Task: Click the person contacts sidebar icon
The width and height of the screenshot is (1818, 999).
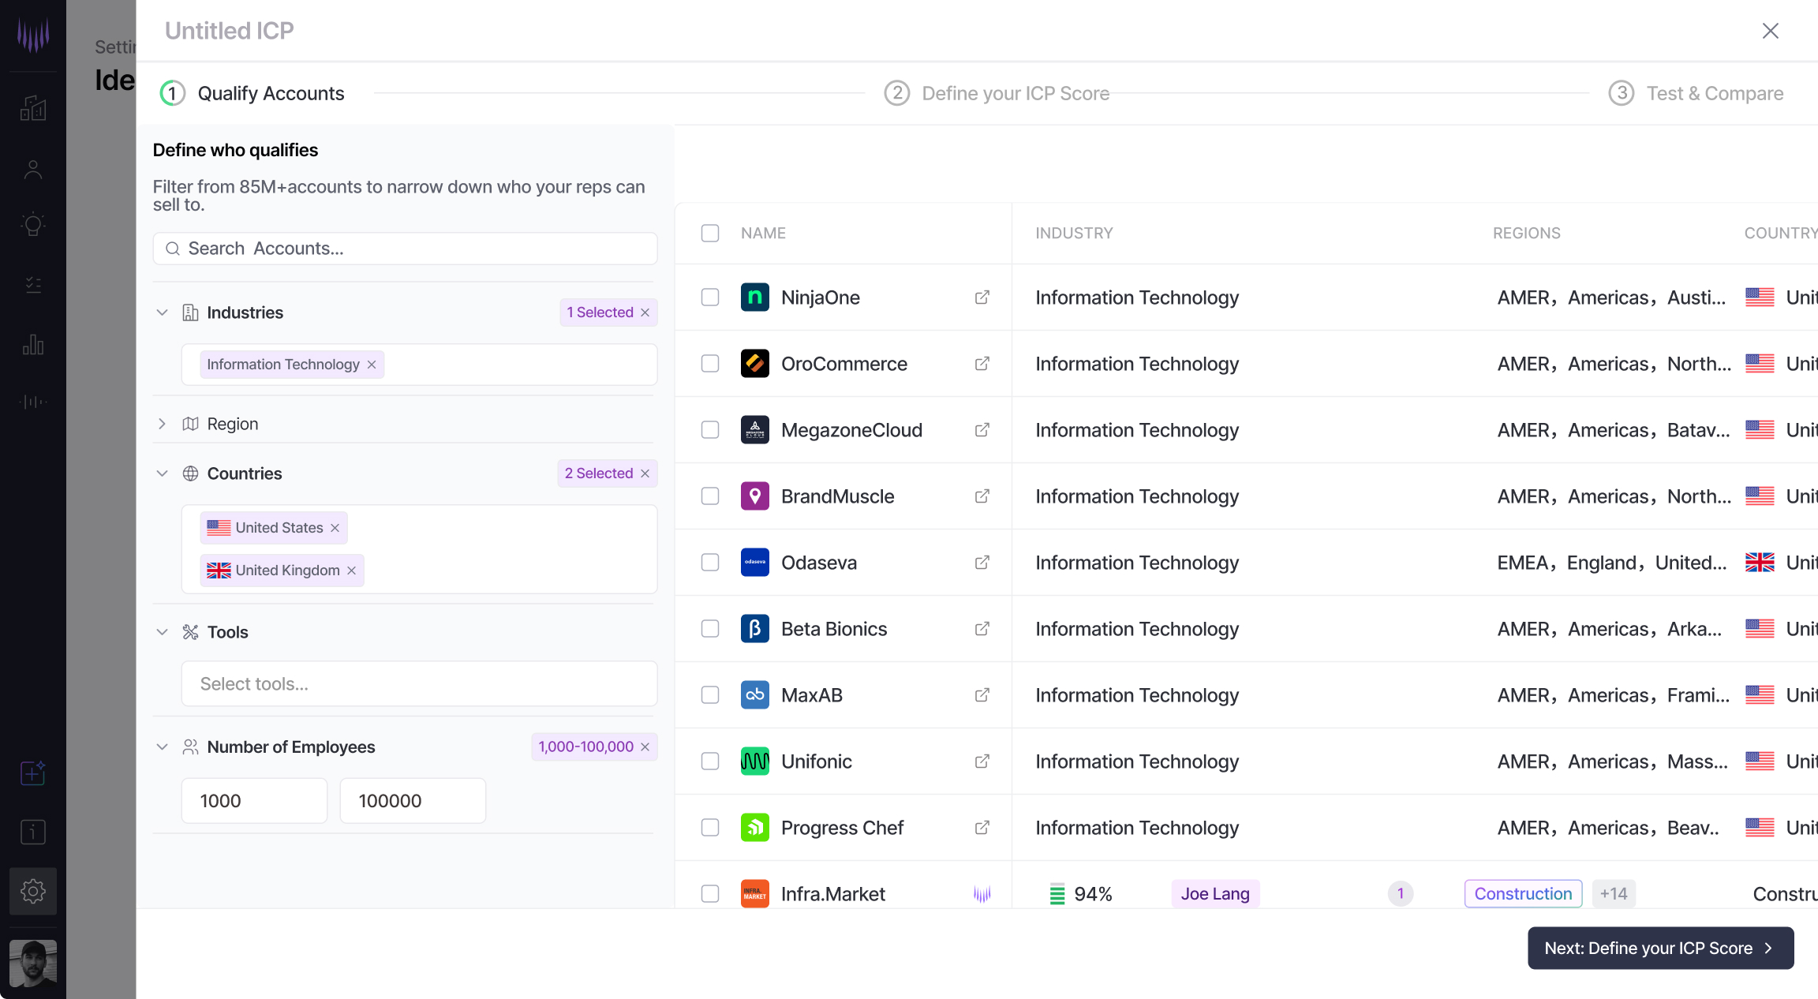Action: [x=33, y=170]
